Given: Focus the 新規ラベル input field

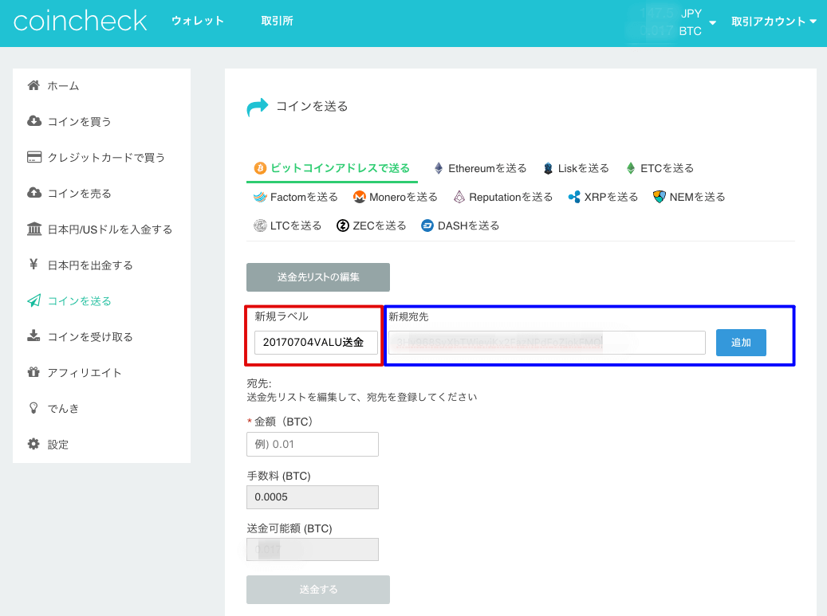Looking at the screenshot, I should pos(316,343).
